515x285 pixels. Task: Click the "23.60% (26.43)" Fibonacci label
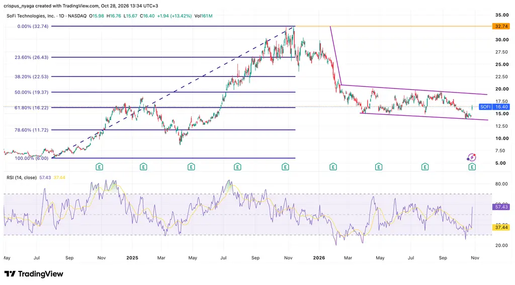tap(32, 57)
